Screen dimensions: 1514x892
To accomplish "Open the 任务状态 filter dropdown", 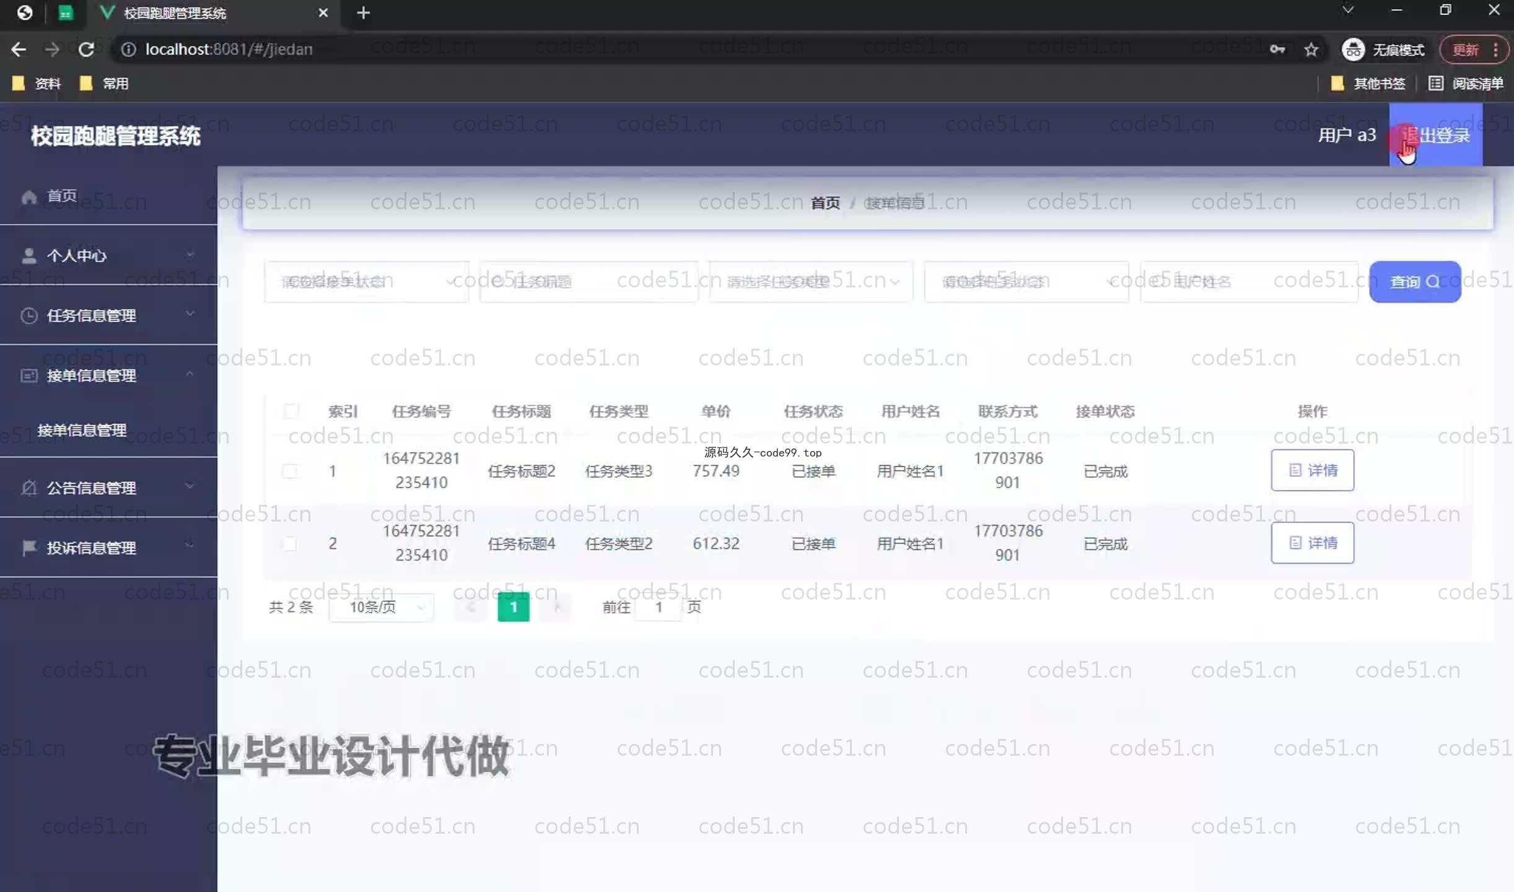I will [1026, 282].
